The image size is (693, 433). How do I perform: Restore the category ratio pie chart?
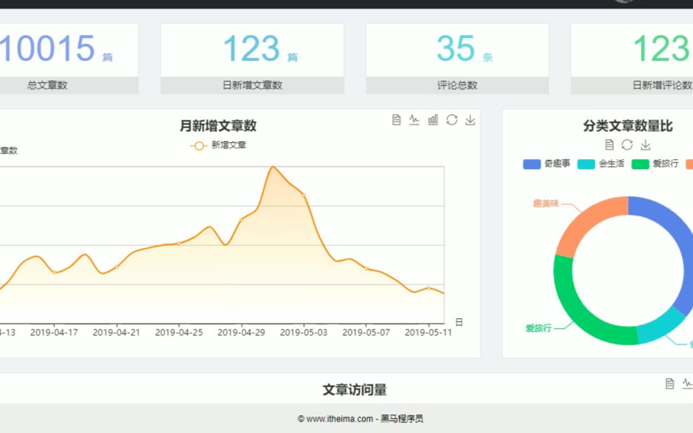click(627, 145)
